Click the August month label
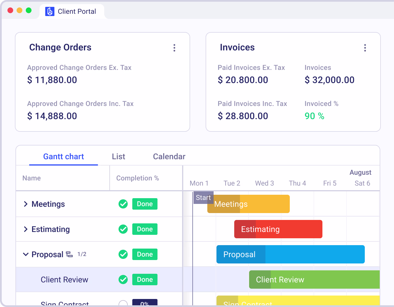Image resolution: width=394 pixels, height=307 pixels. (x=360, y=172)
